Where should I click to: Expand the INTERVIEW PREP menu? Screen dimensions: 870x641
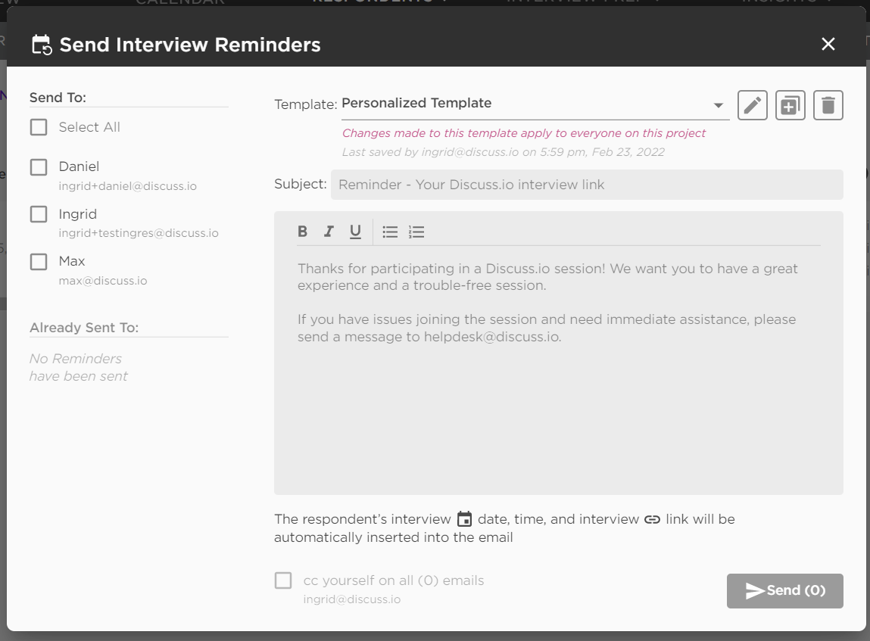pos(579,2)
